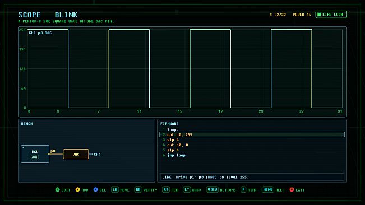
Task: Click the FIRMWARE panel heading
Action: click(x=169, y=124)
